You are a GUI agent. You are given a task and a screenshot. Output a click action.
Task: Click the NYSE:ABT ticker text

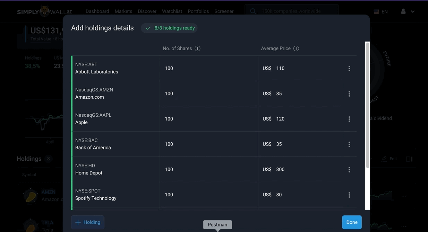click(x=86, y=64)
